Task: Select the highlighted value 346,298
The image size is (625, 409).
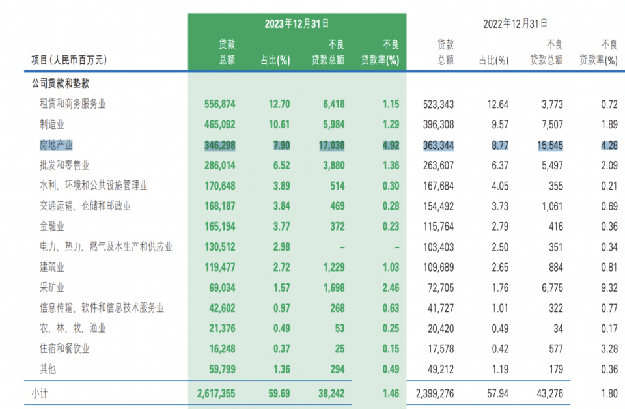Action: 221,145
